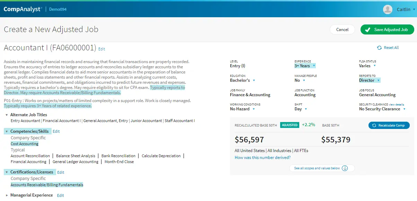Click the Junior Accountant alternate title
The height and width of the screenshot is (201, 417).
(x=146, y=121)
